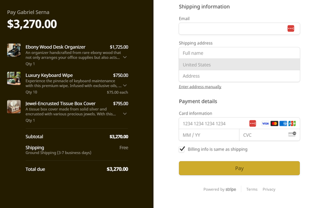Click the password manager icon in Email field

[291, 29]
